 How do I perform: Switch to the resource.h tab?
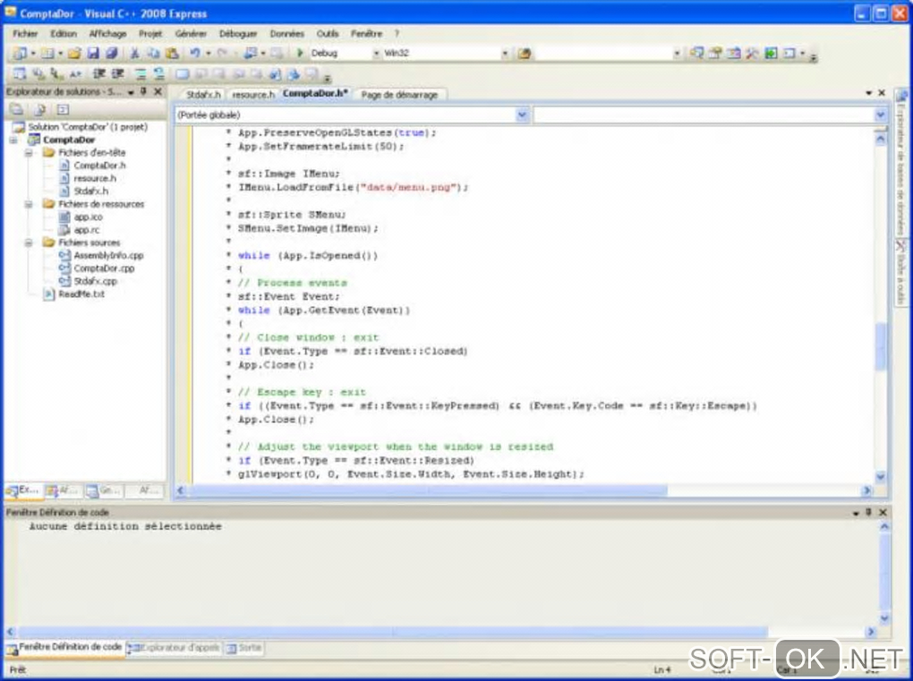[252, 94]
